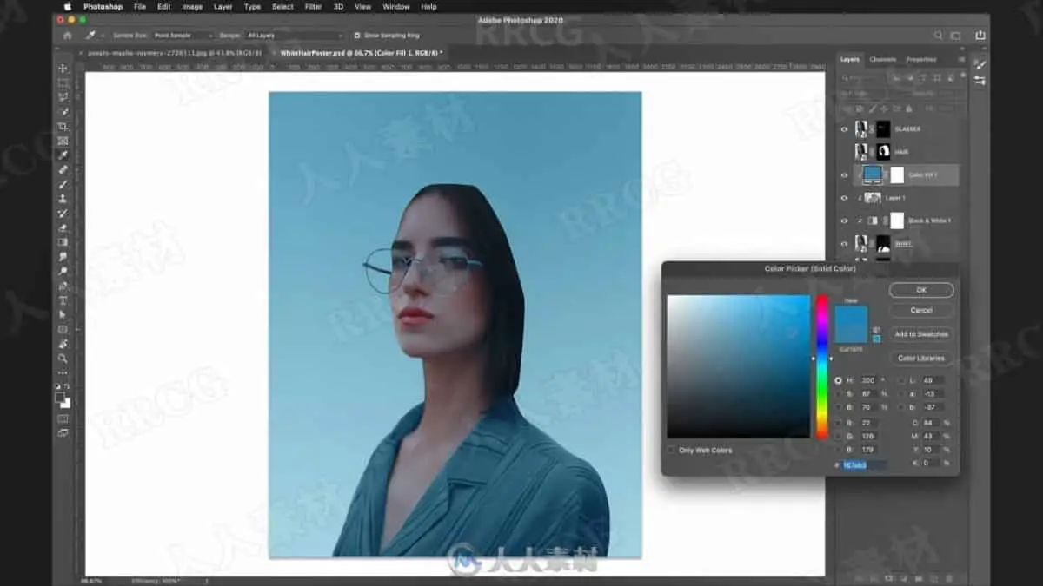Select the Eraser tool
Screen dimensions: 1043x586
pyautogui.click(x=63, y=227)
